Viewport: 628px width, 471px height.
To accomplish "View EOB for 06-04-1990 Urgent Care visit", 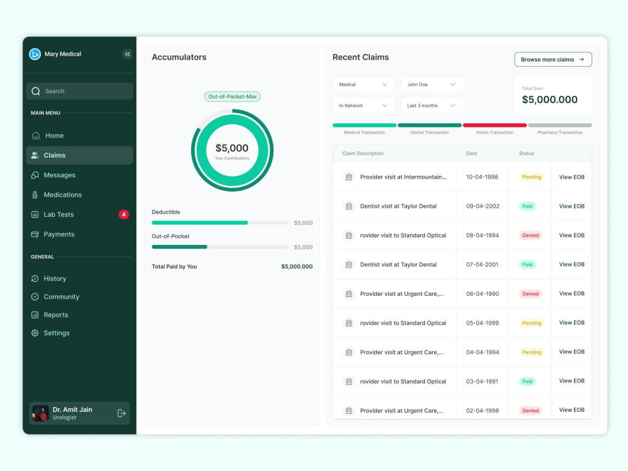I will pos(571,293).
